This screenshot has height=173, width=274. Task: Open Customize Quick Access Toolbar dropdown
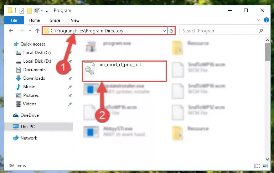click(x=47, y=11)
